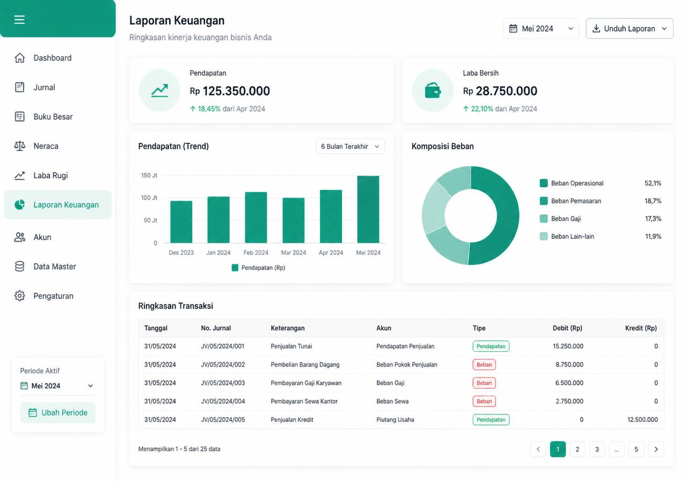Click the Dashboard home icon
Screen dimensions: 687x481
[x=20, y=58]
